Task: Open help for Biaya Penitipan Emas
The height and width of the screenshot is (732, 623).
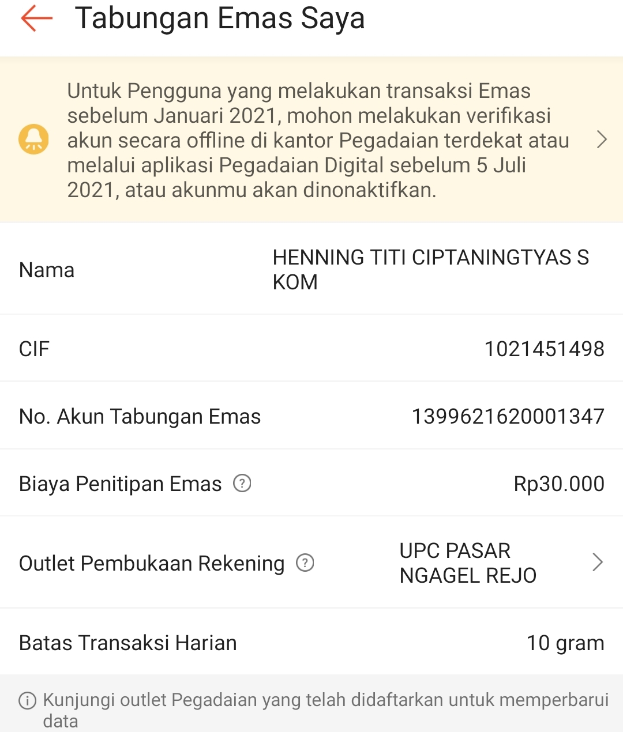Action: click(x=242, y=483)
